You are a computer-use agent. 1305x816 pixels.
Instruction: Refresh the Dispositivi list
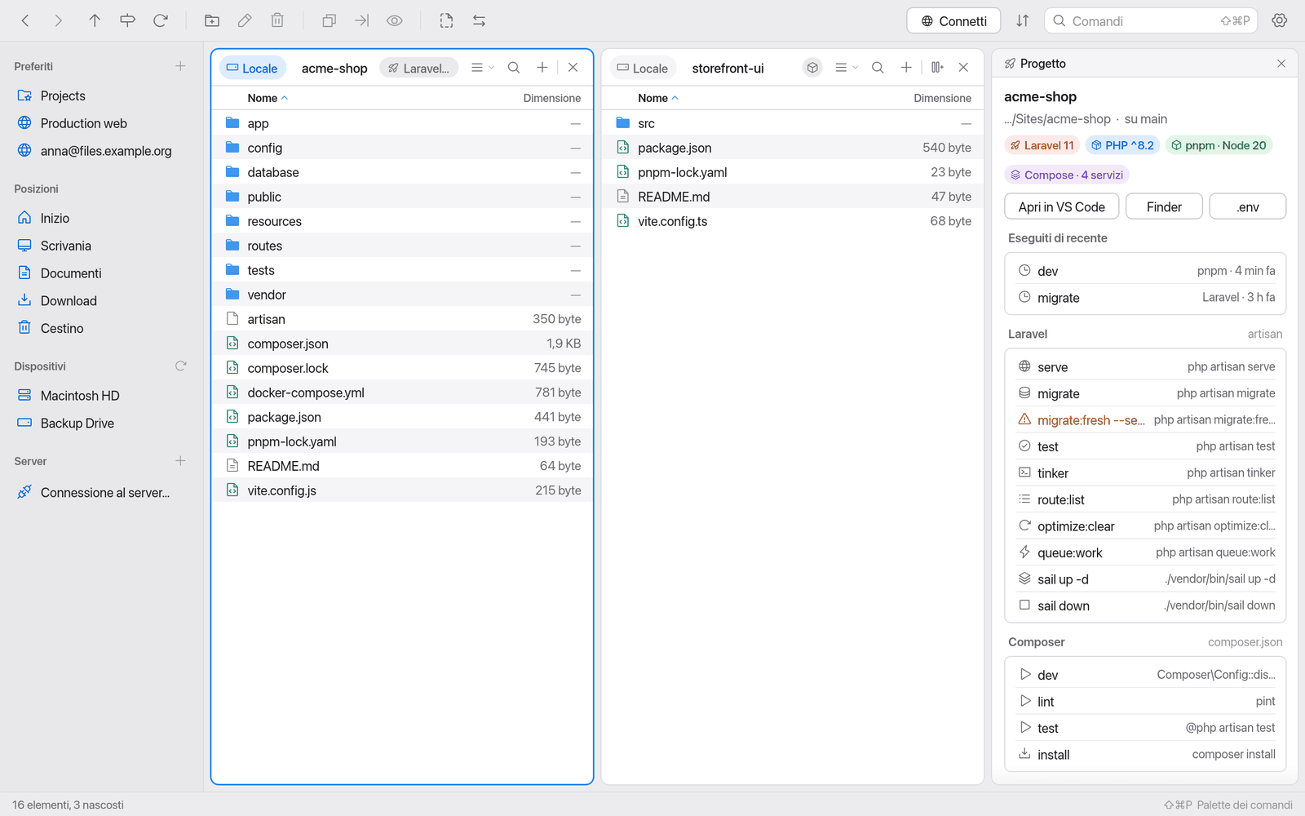click(x=181, y=366)
